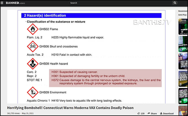Open 'Employee Forced Vaccination' thumbnail
188x116 pixels.
pos(183,96)
